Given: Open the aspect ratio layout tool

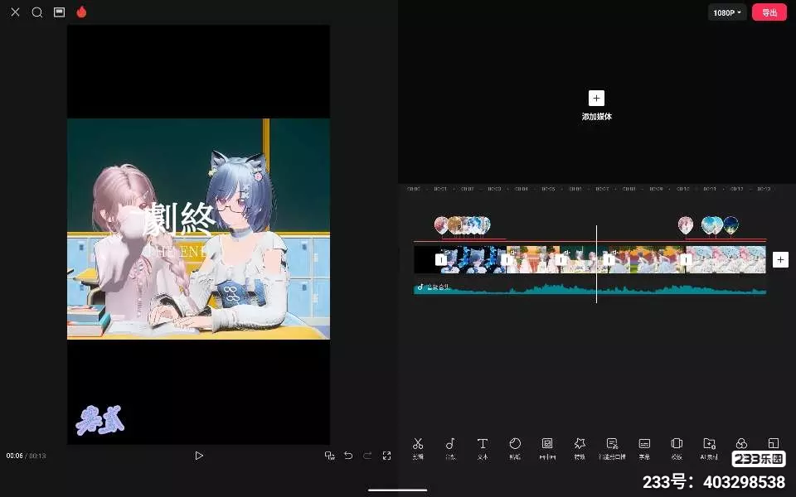Looking at the screenshot, I should (x=773, y=443).
